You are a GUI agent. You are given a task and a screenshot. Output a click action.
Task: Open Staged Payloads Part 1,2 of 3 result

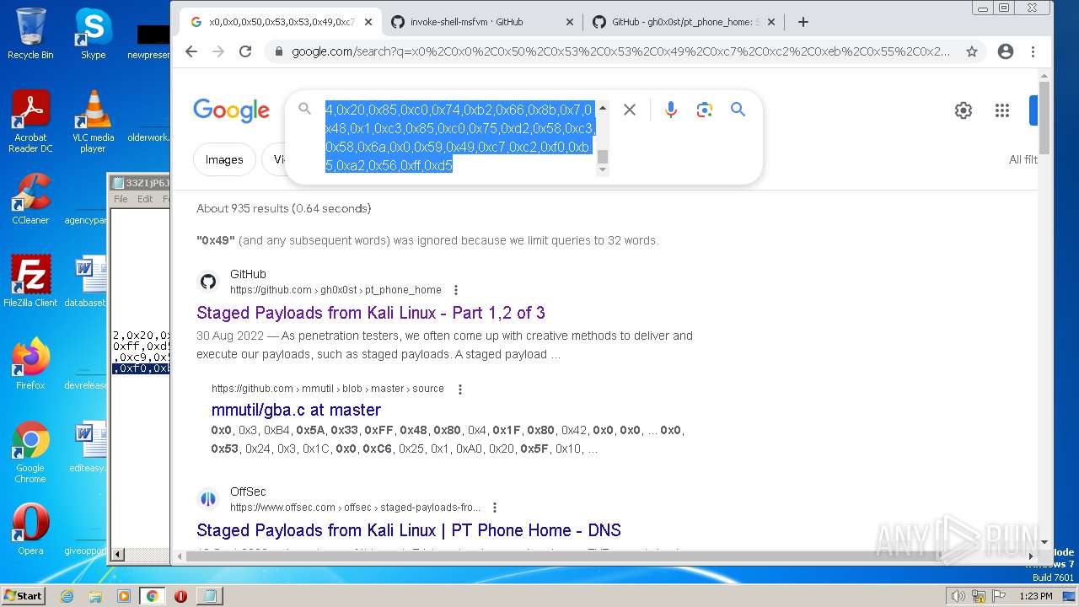click(371, 313)
